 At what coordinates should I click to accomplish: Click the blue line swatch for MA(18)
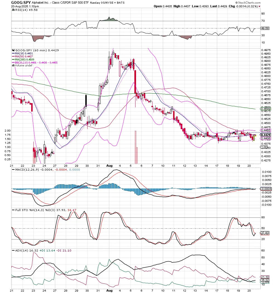pos(13,54)
